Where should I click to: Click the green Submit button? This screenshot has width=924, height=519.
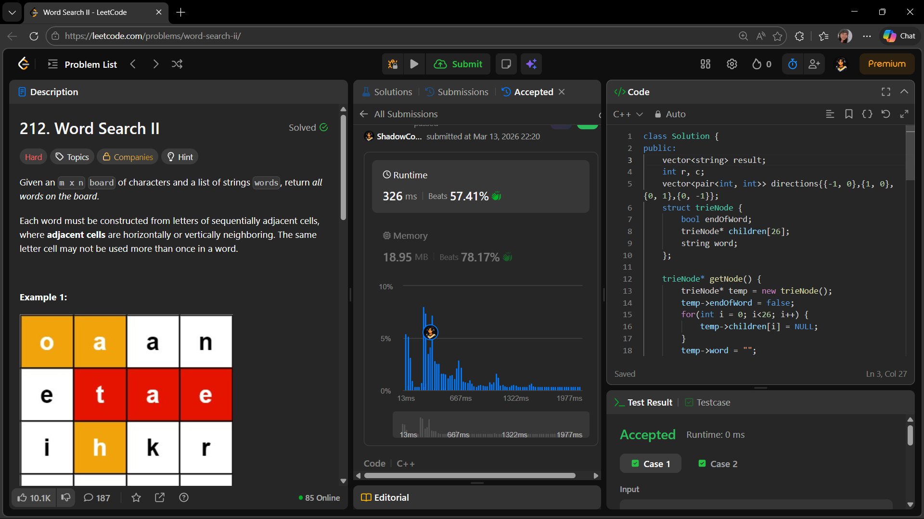coord(458,64)
